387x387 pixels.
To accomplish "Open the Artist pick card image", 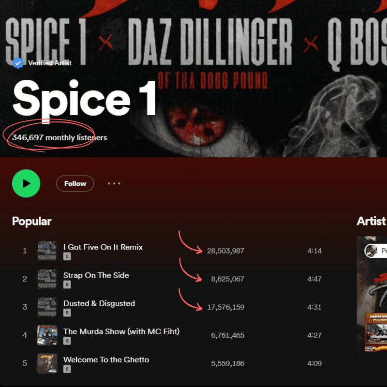I will [x=372, y=294].
